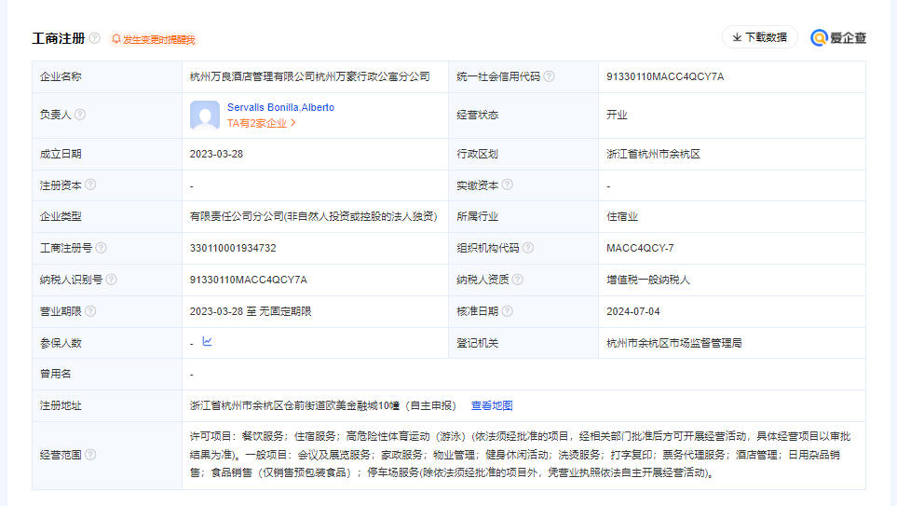Click help icon beside 纳税人识别号
The width and height of the screenshot is (897, 506).
click(x=112, y=280)
